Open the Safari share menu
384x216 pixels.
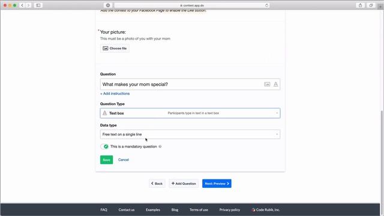[360, 5]
